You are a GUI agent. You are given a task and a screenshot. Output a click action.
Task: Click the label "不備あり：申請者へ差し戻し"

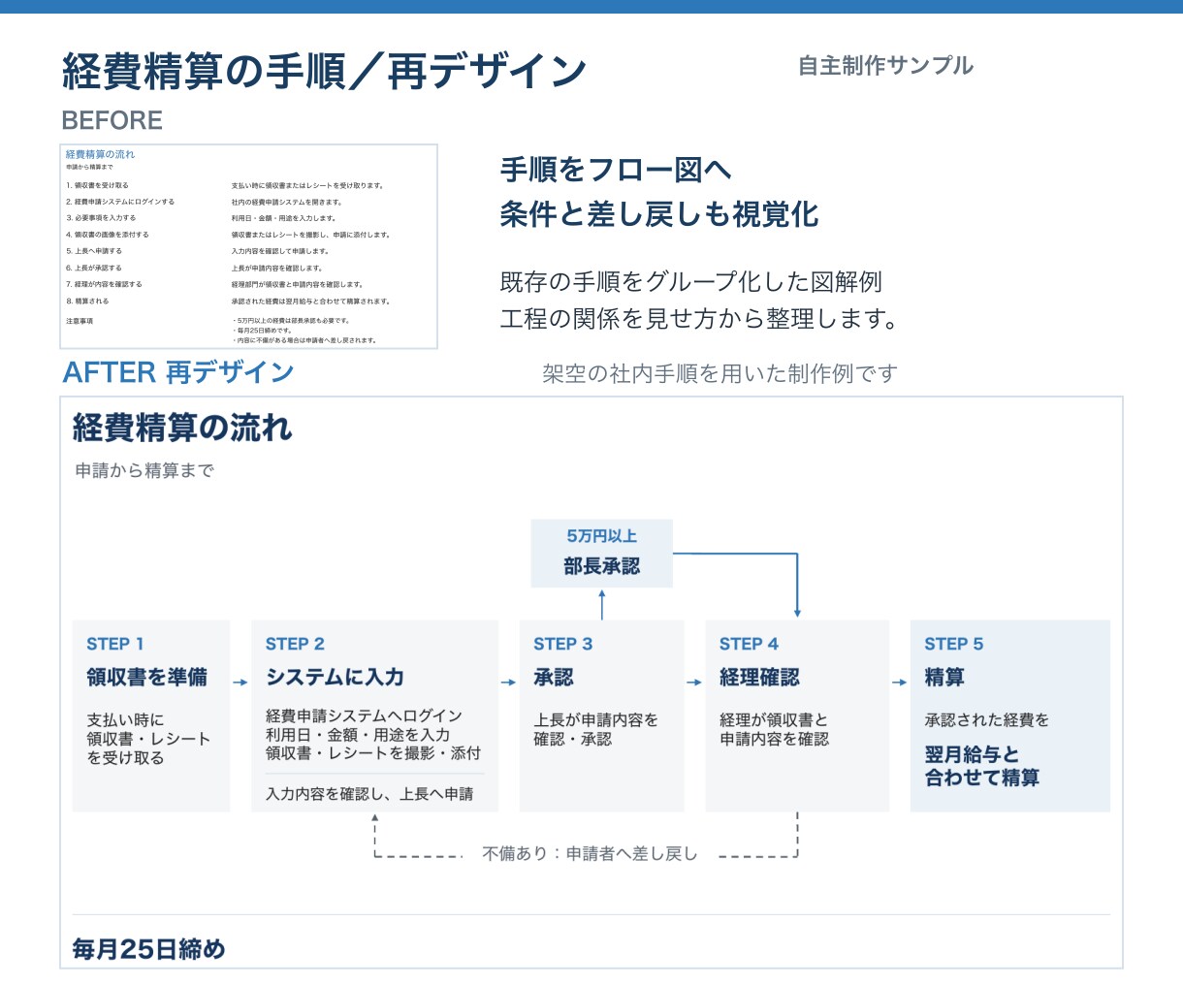[590, 854]
